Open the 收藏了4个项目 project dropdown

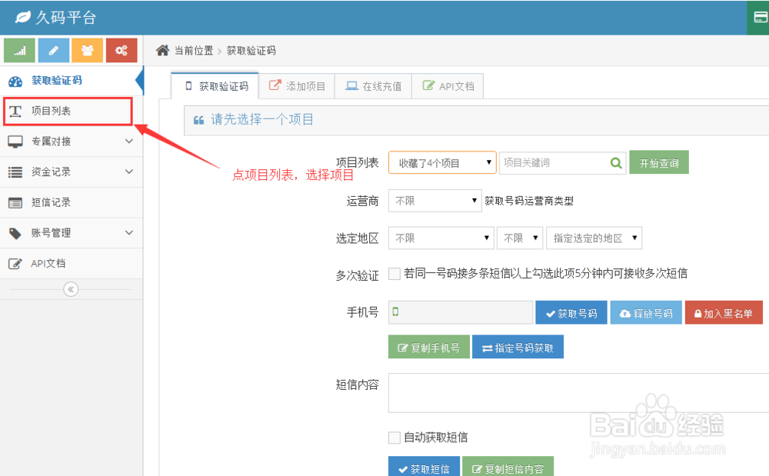442,163
